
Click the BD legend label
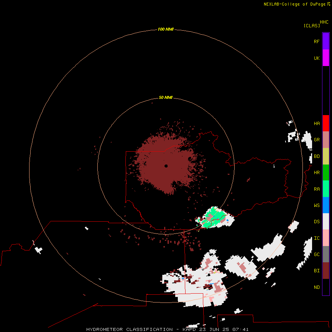(x=317, y=156)
